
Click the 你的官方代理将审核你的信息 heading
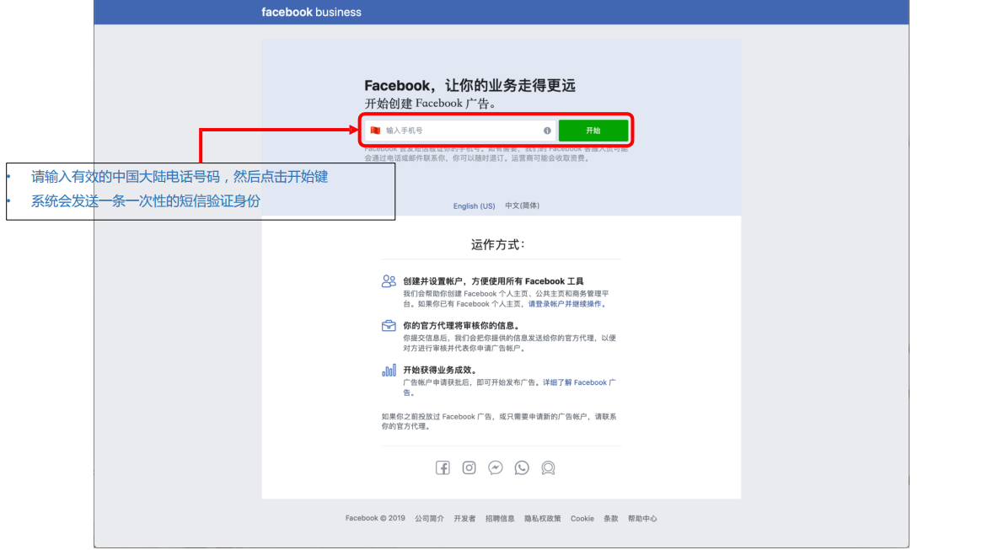pyautogui.click(x=461, y=326)
